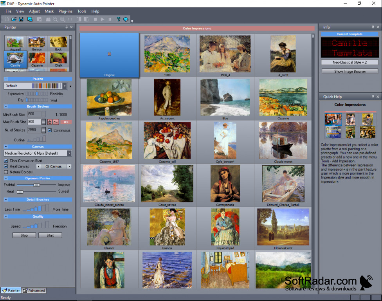
Task: Toggle the Real Canvas checkbox
Action: tap(6, 166)
